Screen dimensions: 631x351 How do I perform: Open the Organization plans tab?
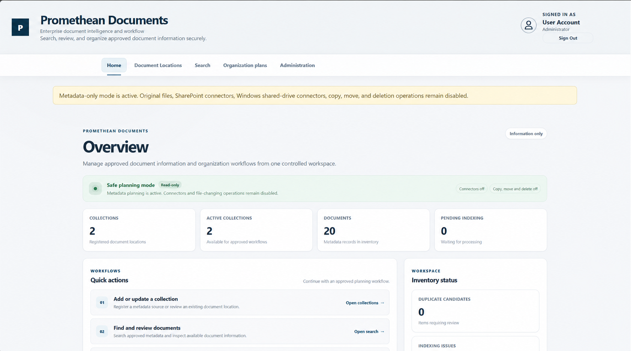click(x=245, y=65)
